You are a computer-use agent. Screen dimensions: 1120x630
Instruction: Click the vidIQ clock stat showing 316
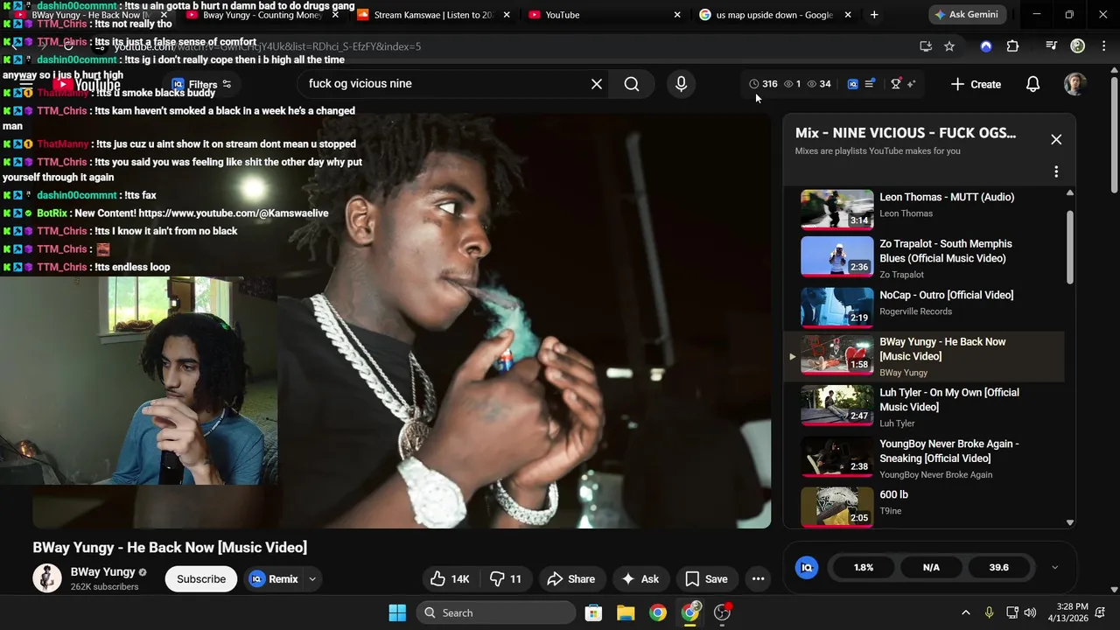tap(763, 84)
